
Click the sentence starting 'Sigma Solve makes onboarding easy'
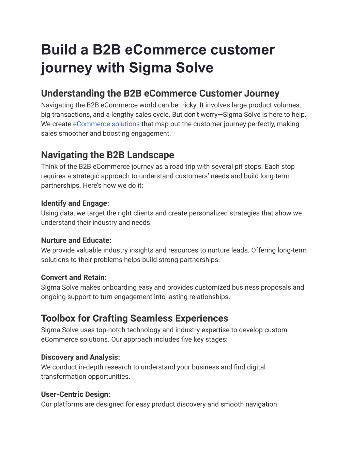tap(172, 292)
